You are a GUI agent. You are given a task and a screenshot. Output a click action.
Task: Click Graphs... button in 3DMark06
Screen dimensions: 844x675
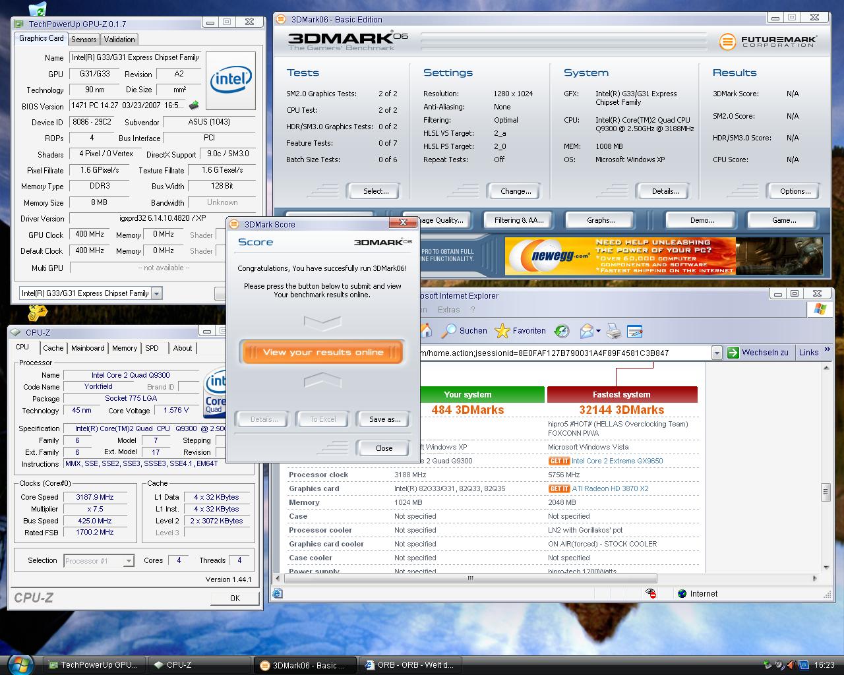(601, 220)
